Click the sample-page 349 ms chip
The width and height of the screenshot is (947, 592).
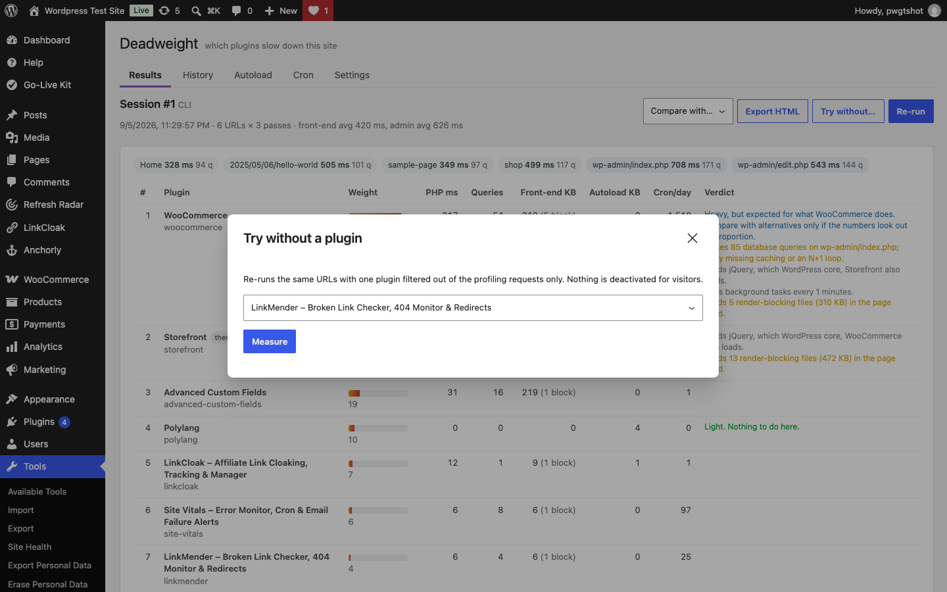coord(437,165)
